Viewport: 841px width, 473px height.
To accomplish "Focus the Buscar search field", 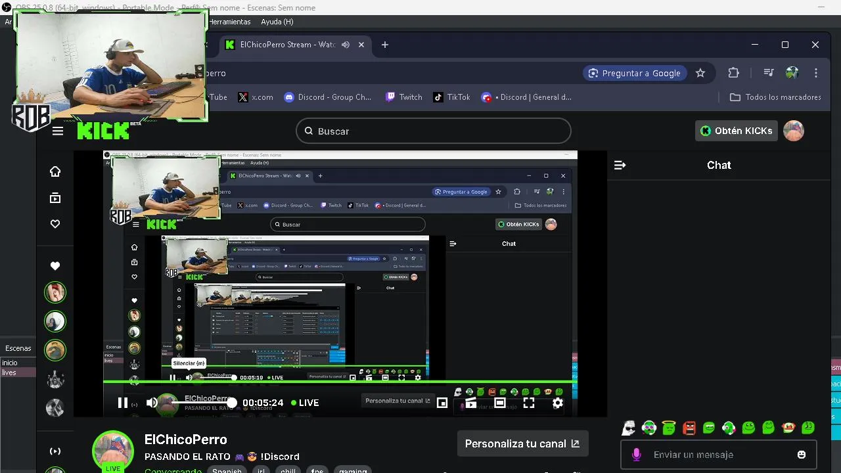I will 434,131.
